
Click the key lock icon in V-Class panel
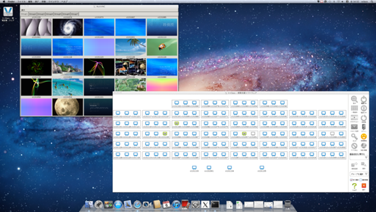pos(354,137)
